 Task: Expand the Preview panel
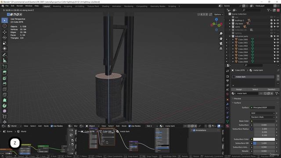[x=237, y=99]
